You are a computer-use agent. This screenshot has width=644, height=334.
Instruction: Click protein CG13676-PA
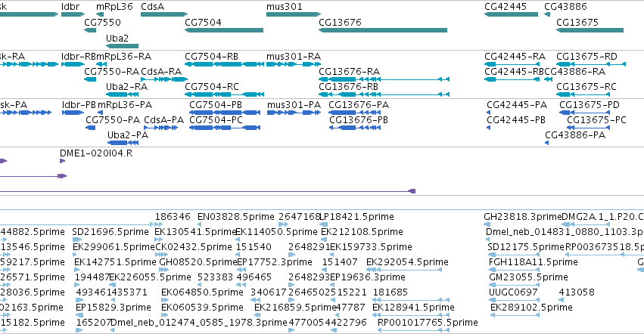[x=355, y=113]
